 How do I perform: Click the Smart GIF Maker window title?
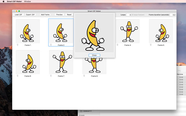pyautogui.click(x=94, y=11)
